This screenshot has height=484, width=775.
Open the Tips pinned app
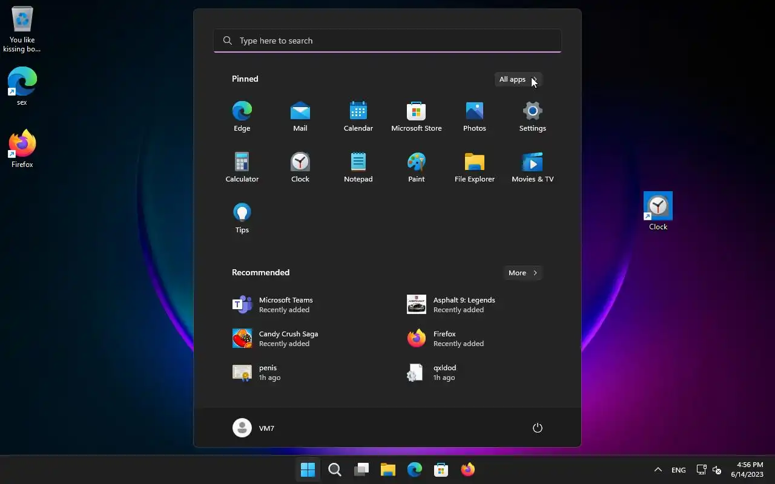tap(242, 218)
